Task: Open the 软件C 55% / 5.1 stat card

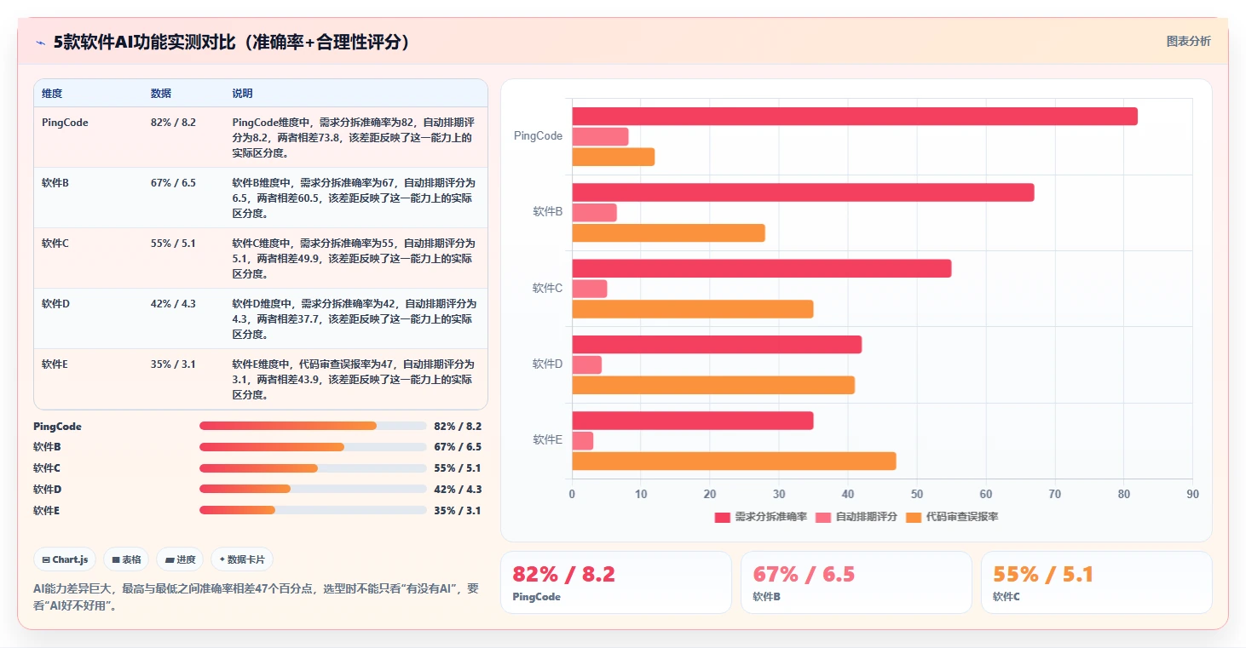Action: (1096, 582)
